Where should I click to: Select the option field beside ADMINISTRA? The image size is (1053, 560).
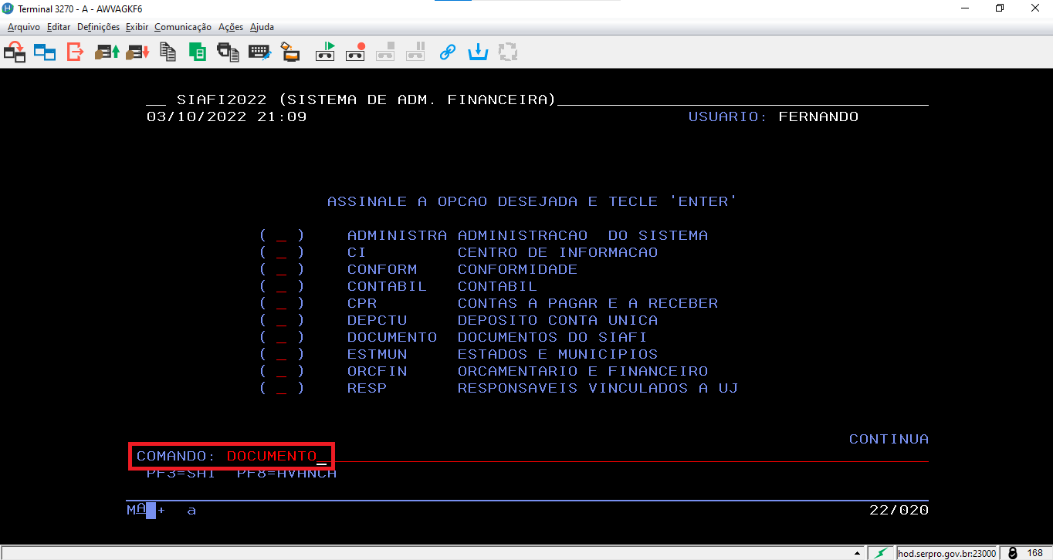click(282, 236)
